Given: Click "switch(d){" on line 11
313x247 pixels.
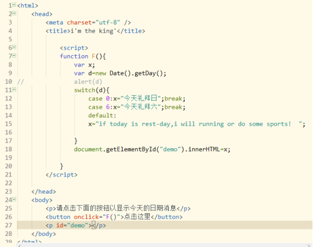Looking at the screenshot, I should tap(92, 90).
